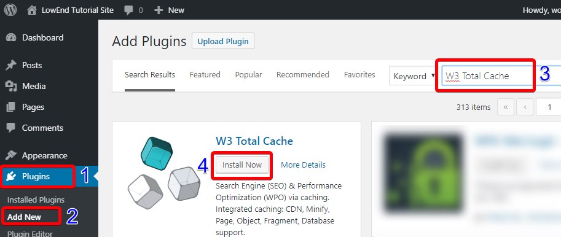This screenshot has height=237, width=561.
Task: Select the Pages icon in the sidebar
Action: pyautogui.click(x=11, y=107)
